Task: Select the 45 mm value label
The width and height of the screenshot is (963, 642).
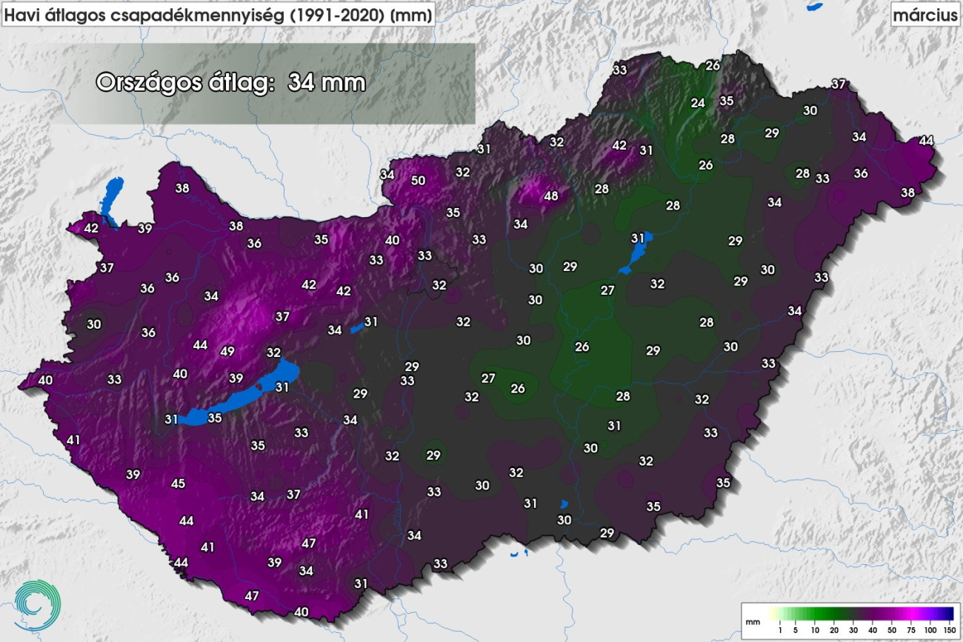Action: 178,484
